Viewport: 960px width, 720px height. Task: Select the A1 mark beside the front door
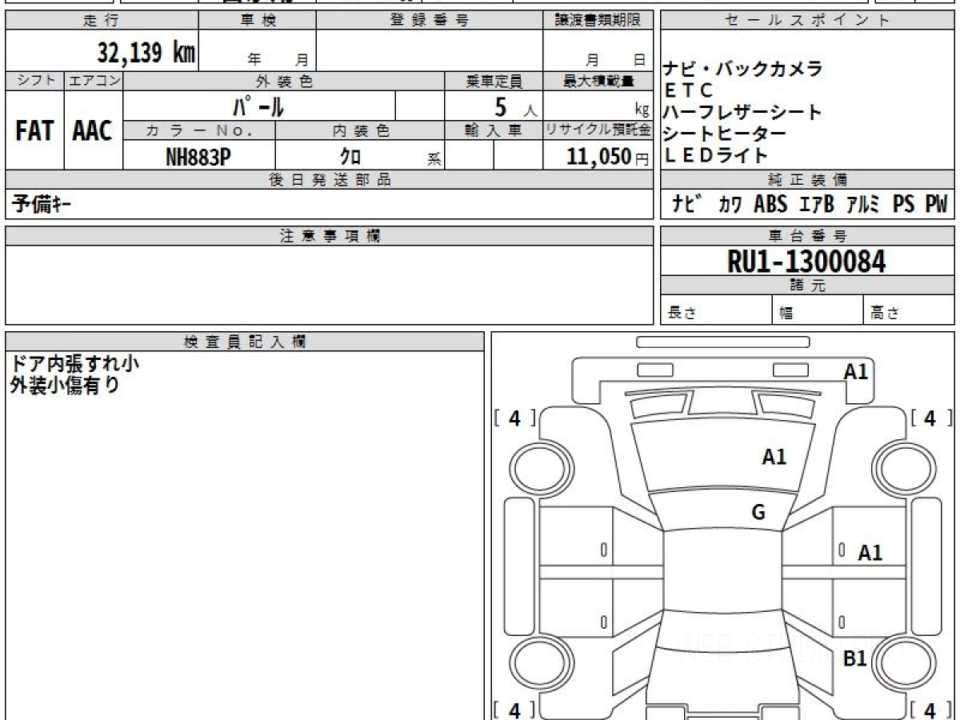click(870, 553)
